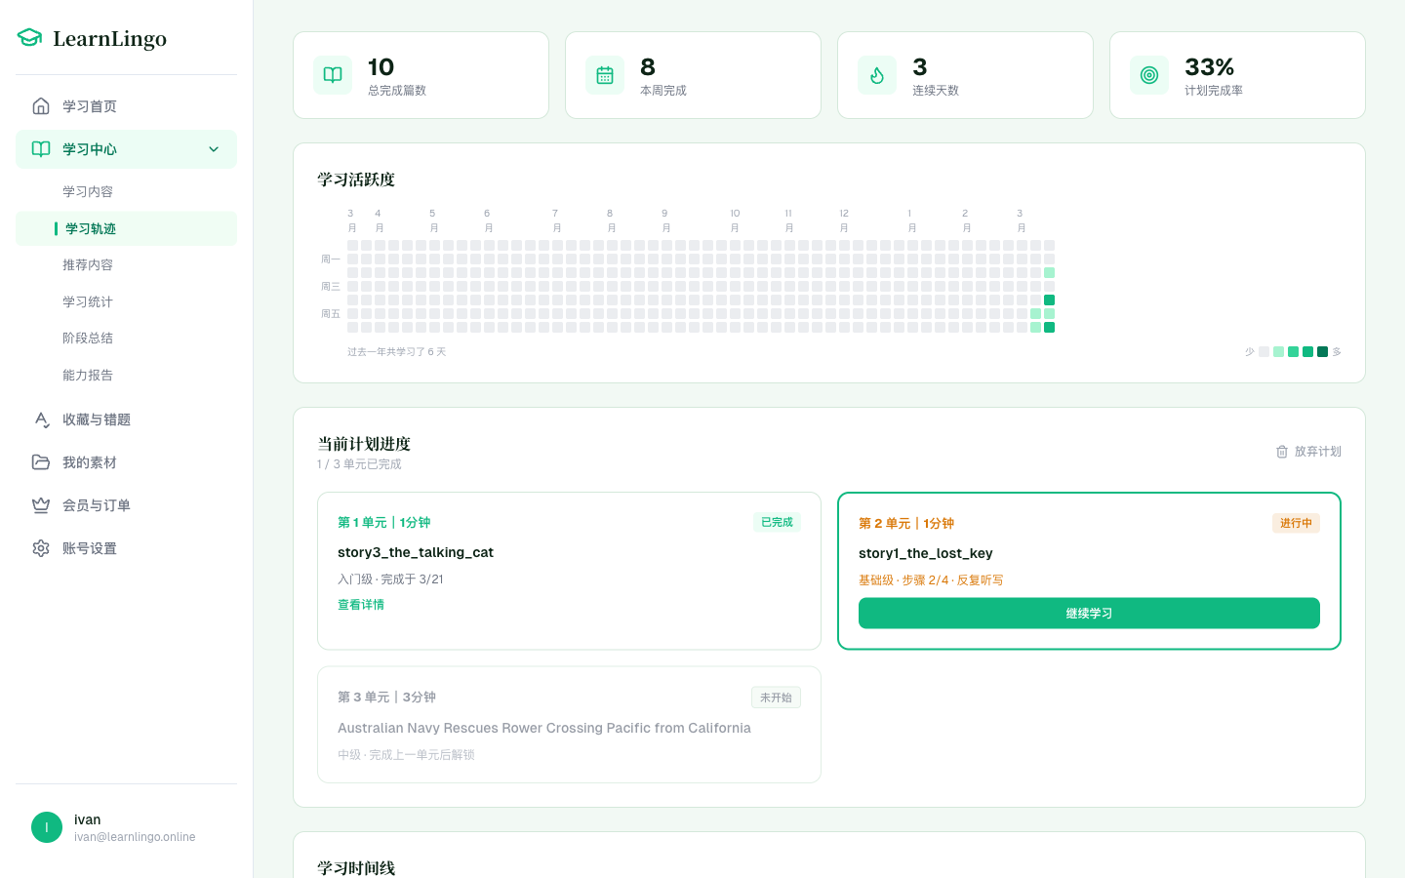Screen dimensions: 1405x878
Task: Click the ivan user avatar
Action: (47, 827)
